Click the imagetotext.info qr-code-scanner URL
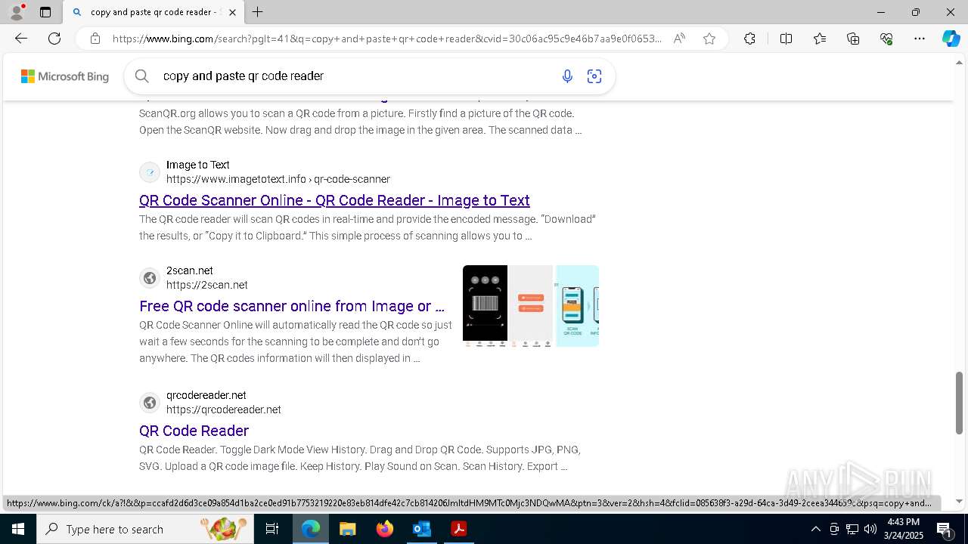 tap(278, 179)
